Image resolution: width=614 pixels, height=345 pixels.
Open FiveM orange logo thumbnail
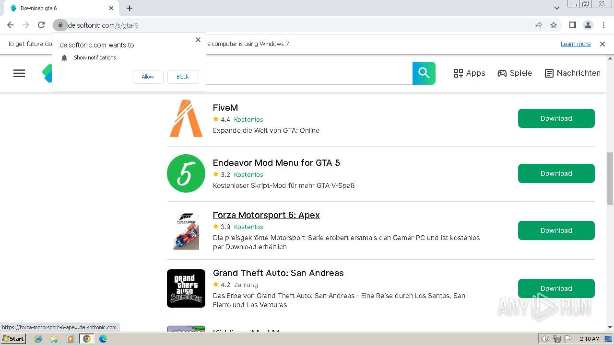[186, 118]
